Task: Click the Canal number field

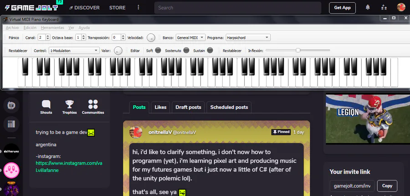Action: (x=41, y=38)
